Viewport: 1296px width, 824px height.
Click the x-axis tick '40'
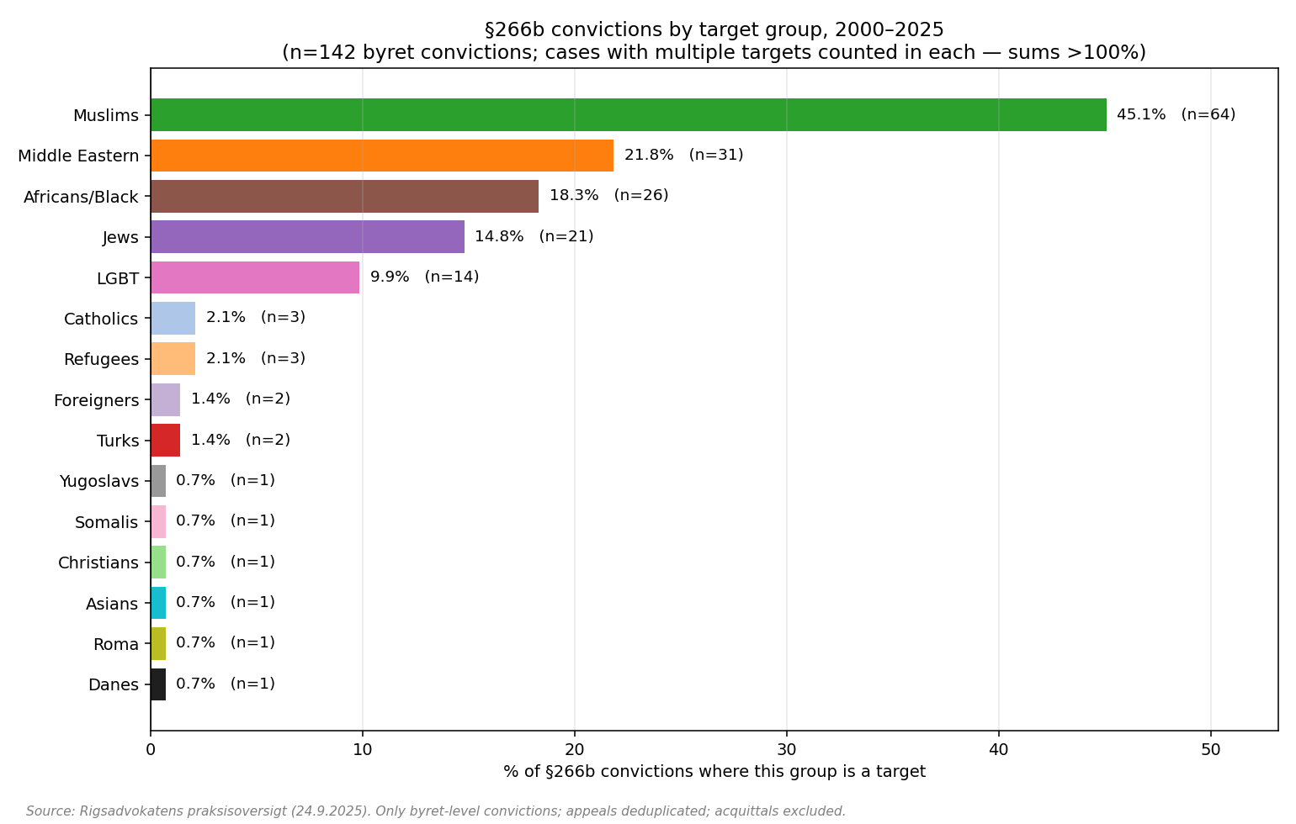[x=999, y=748]
